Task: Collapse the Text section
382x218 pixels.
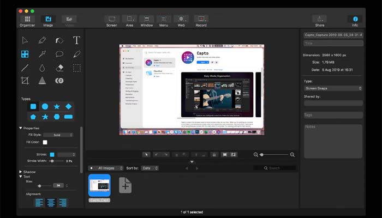Action: coord(21,177)
